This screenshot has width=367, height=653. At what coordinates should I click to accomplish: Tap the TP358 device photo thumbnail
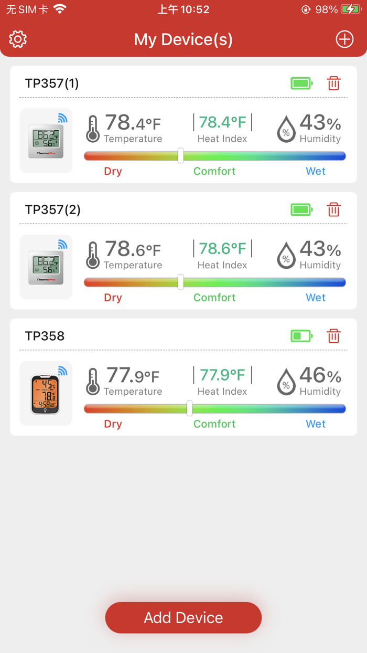pos(46,393)
